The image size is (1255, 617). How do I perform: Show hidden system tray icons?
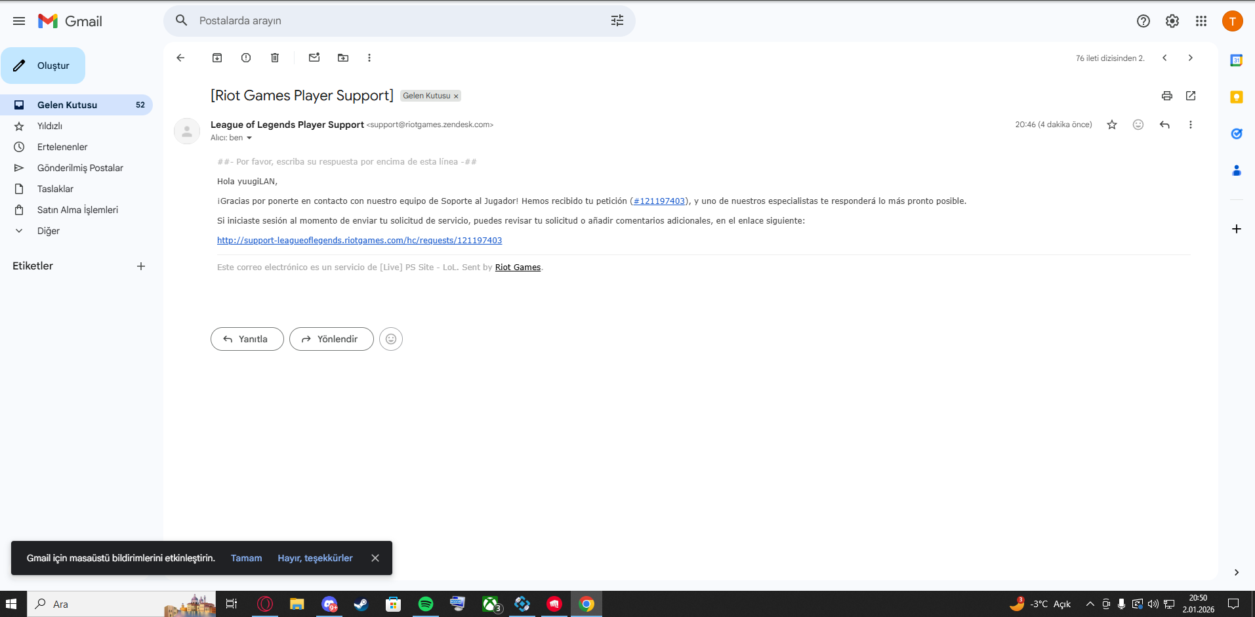pyautogui.click(x=1090, y=604)
